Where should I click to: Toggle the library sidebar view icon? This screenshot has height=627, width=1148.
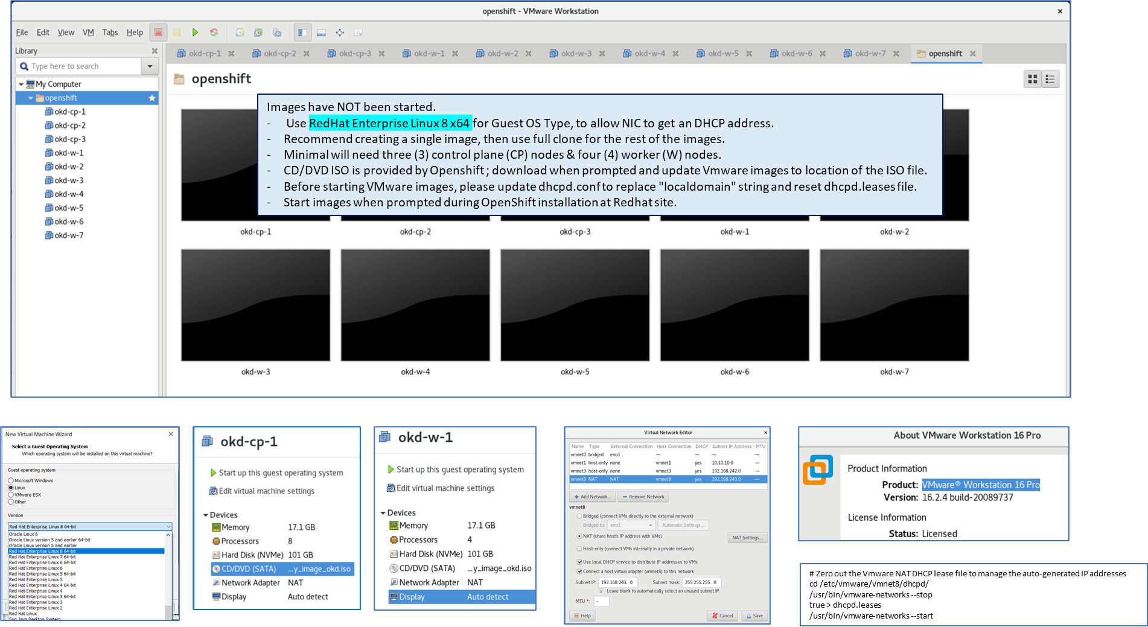pyautogui.click(x=302, y=33)
